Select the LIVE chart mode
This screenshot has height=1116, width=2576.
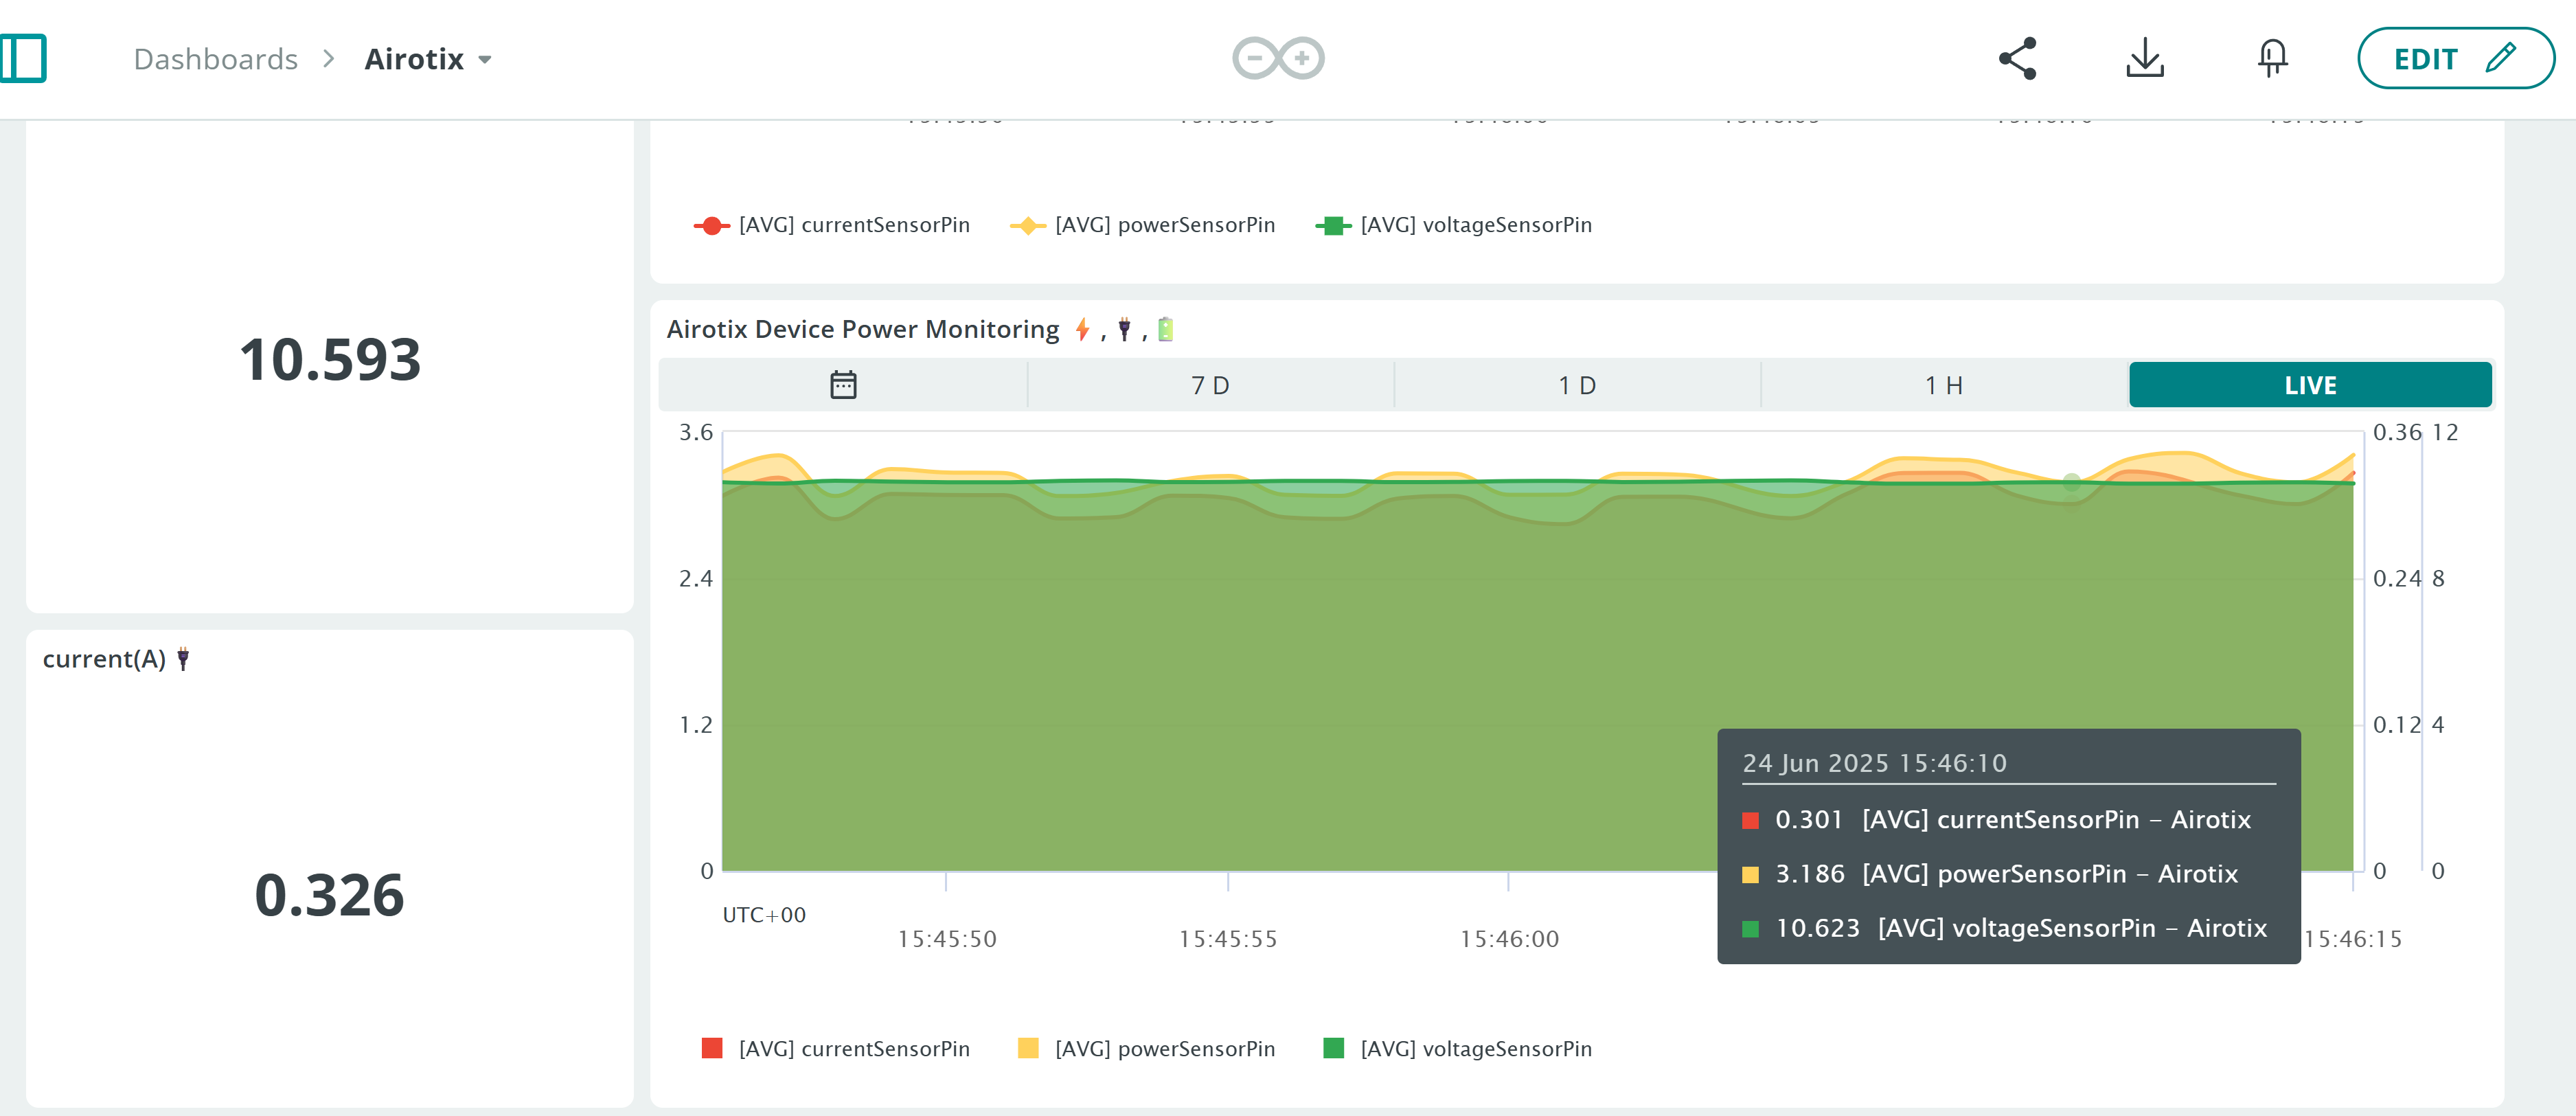coord(2309,385)
